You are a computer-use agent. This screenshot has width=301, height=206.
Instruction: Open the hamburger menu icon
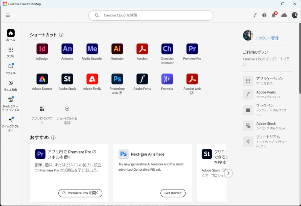(8, 15)
